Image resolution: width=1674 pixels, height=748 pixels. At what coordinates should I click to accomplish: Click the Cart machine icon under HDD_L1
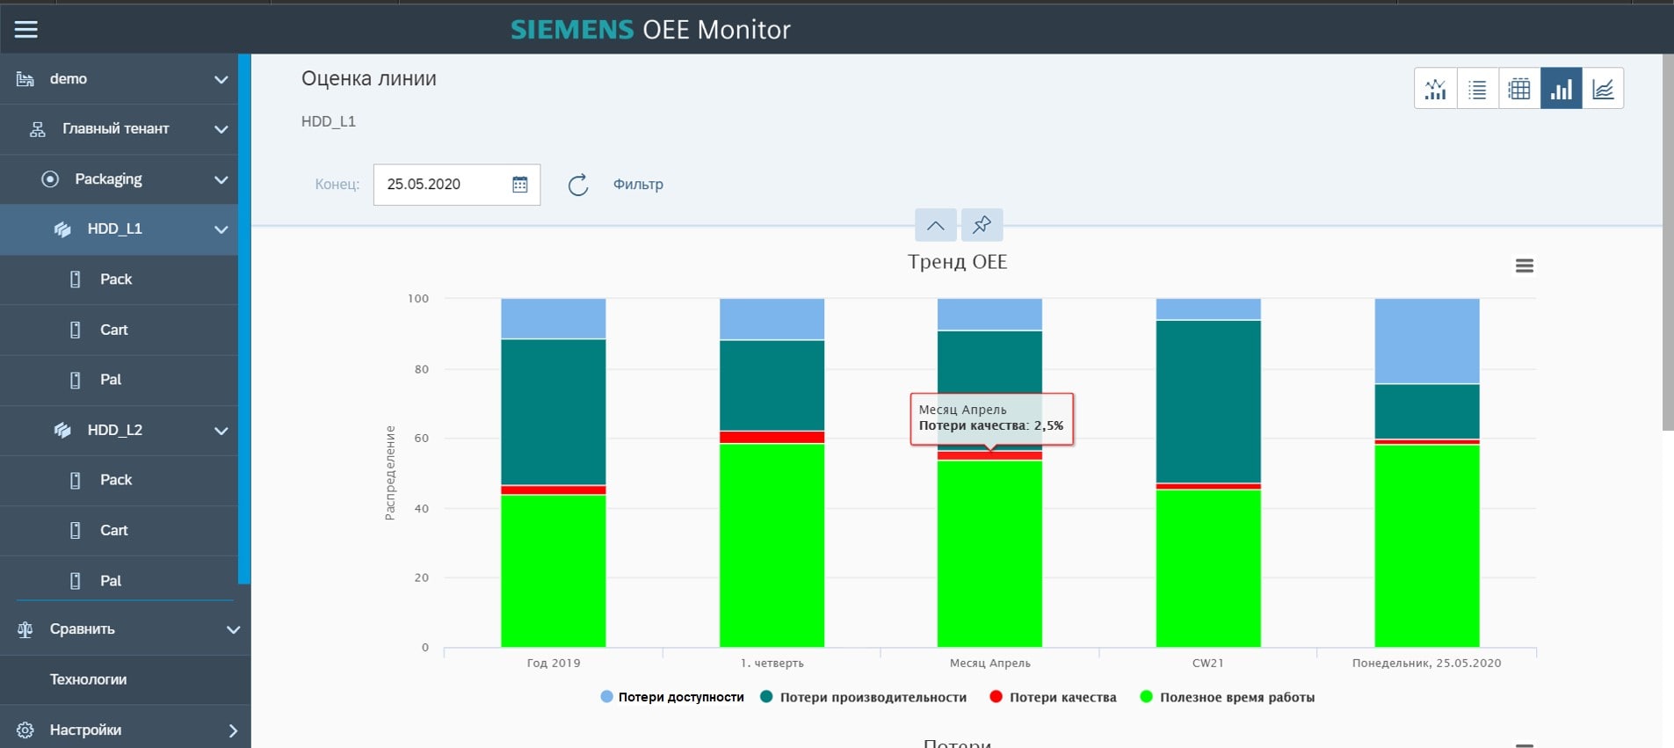[x=76, y=330]
